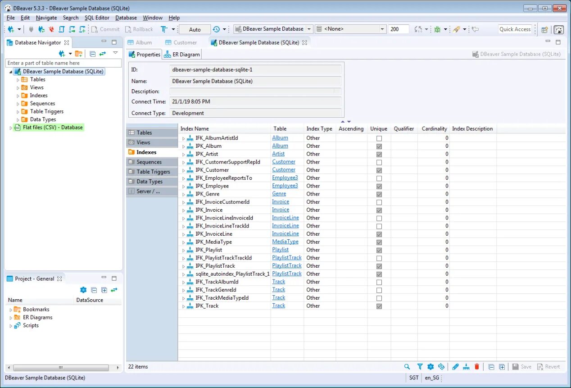Switch to the Album editor tab
This screenshot has height=388, width=571.
click(x=140, y=43)
